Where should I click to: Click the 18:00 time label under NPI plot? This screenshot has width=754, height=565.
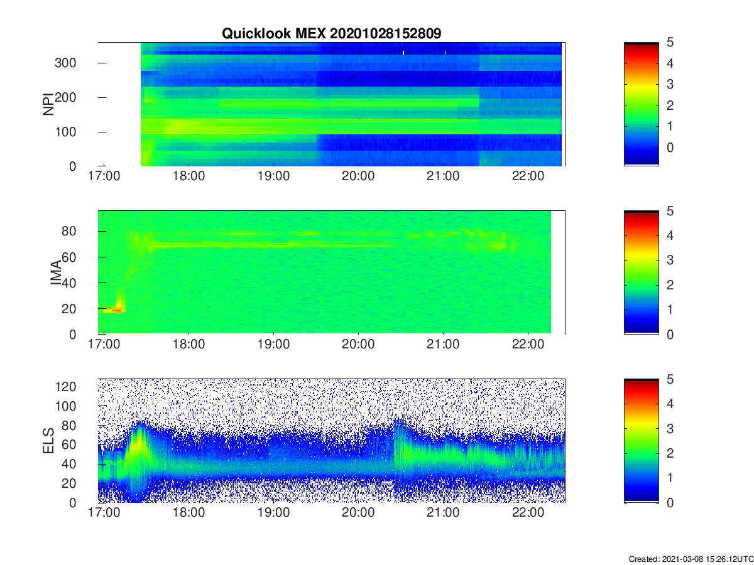pyautogui.click(x=188, y=176)
